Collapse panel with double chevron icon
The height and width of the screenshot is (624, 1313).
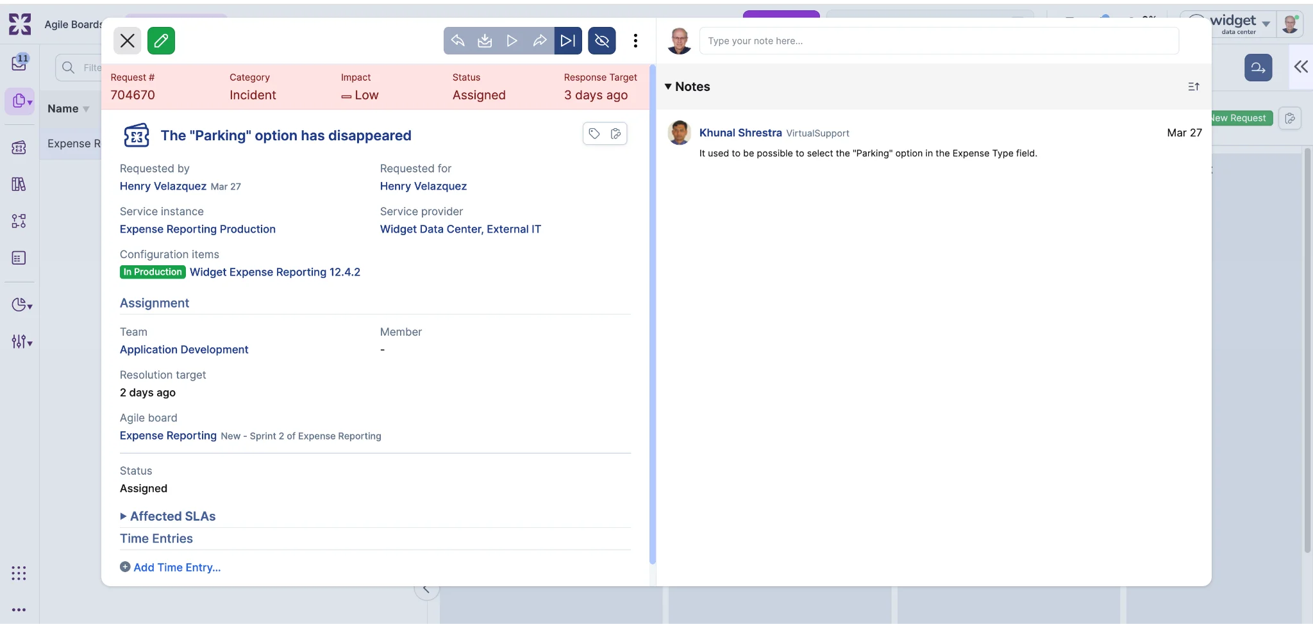pyautogui.click(x=1301, y=67)
